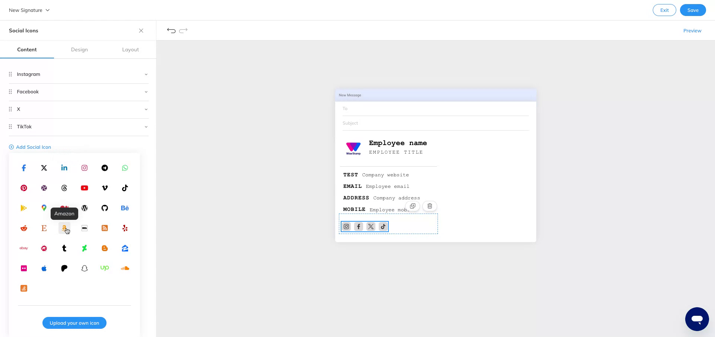The height and width of the screenshot is (337, 715).
Task: Select the LinkedIn icon from the picker
Action: coord(64,168)
